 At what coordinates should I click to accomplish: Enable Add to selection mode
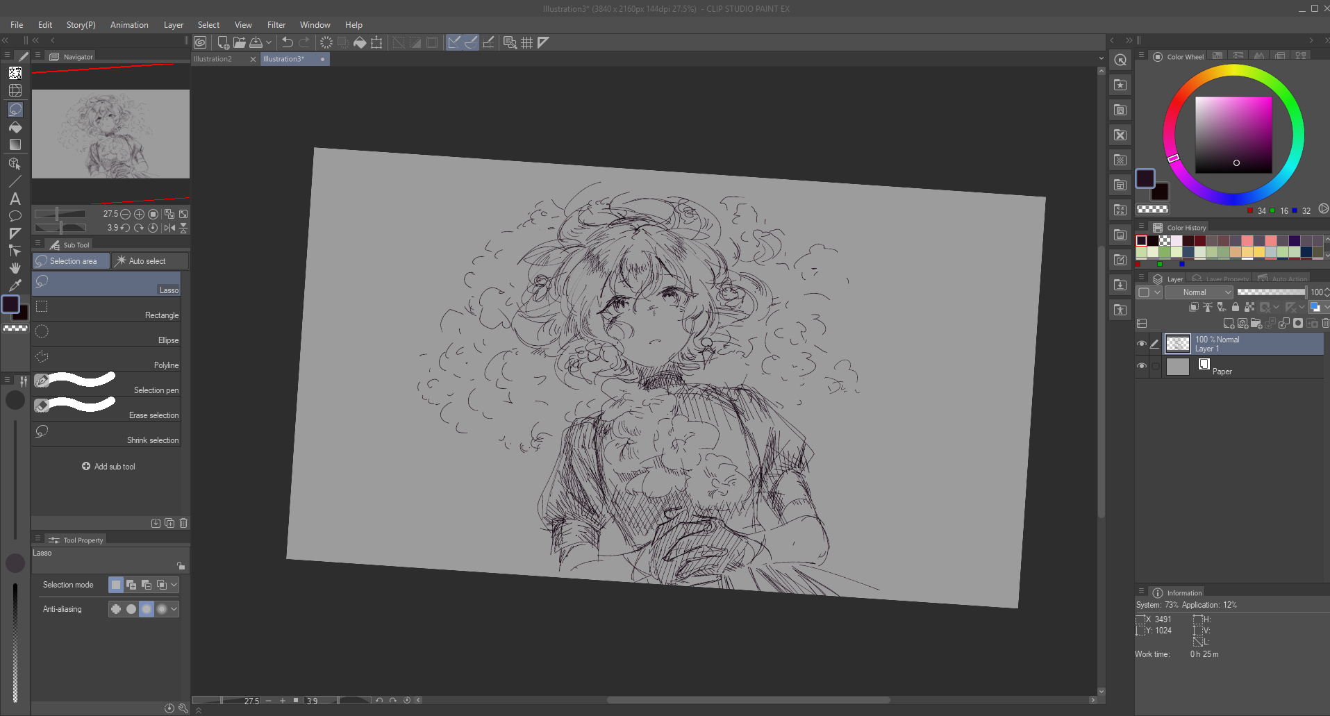pos(131,585)
